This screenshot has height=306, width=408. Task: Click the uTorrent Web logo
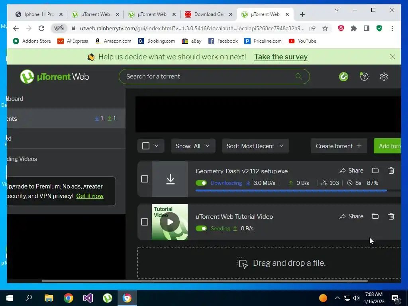[55, 76]
